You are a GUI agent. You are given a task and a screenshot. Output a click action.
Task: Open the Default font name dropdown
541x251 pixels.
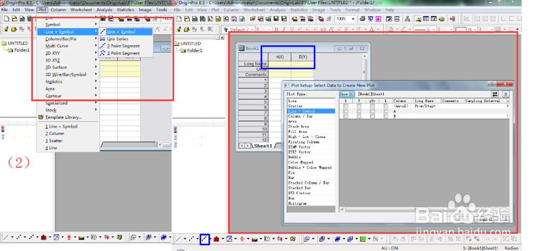253,30
